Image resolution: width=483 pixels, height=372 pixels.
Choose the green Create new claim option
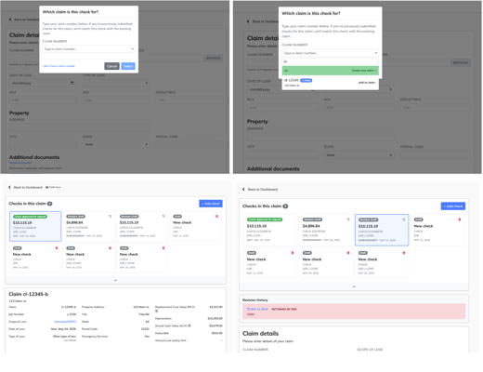[330, 71]
